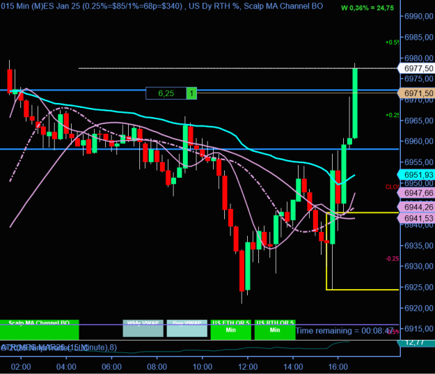435x374 pixels.
Task: Click the green +0.25 percent level label
Action: pos(393,115)
